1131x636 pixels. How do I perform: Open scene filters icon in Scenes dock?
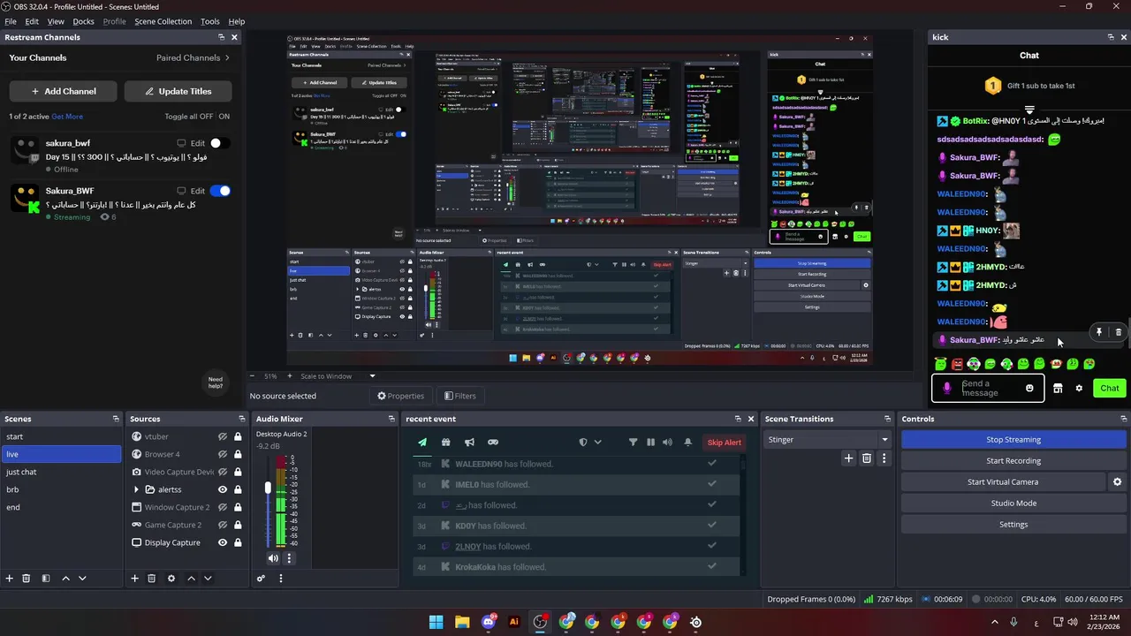(46, 579)
